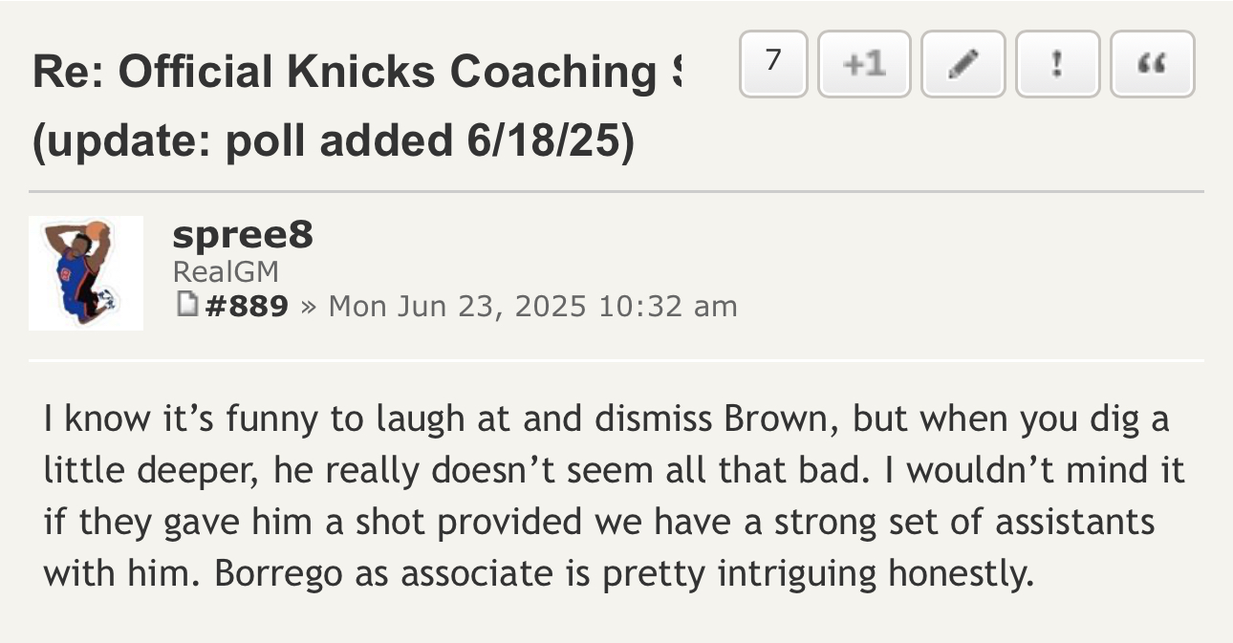
Task: Click the poll added 6/18/25 title line
Action: pos(334,141)
